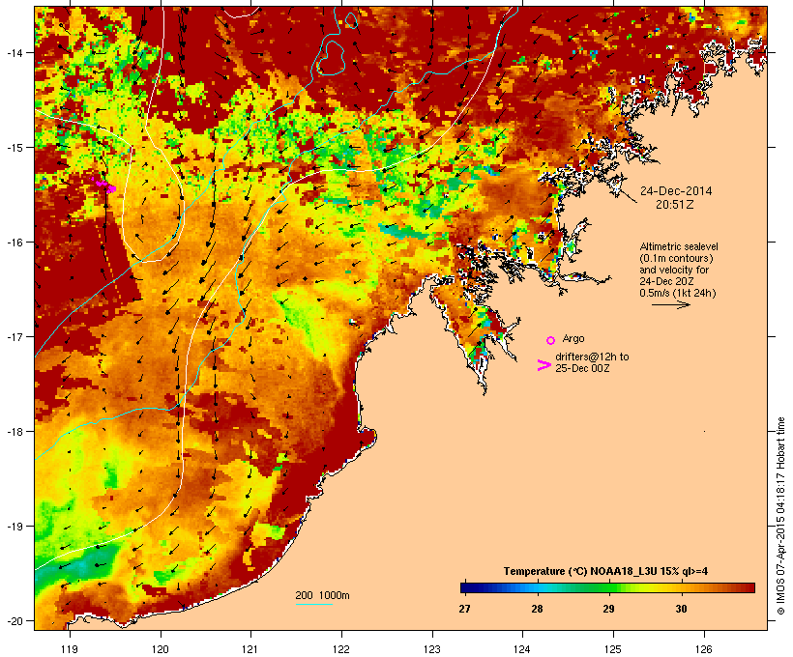Click the 25-Dec 00Z legend text

pos(582,368)
